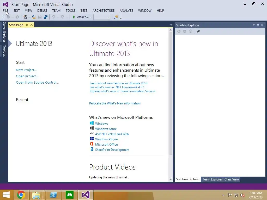Click the New Project toolbar icon
The width and height of the screenshot is (267, 200).
[25, 17]
